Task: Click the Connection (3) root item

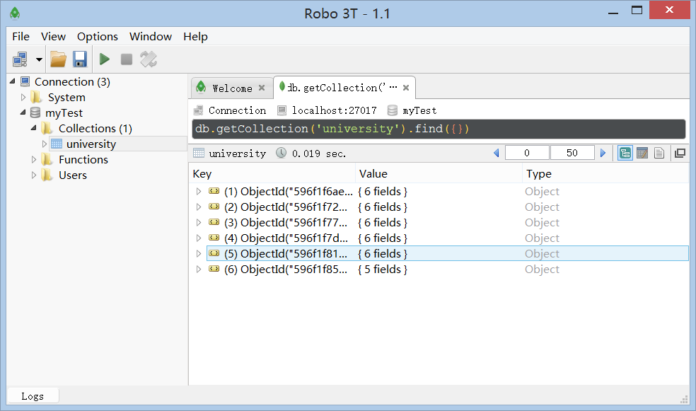Action: point(72,81)
